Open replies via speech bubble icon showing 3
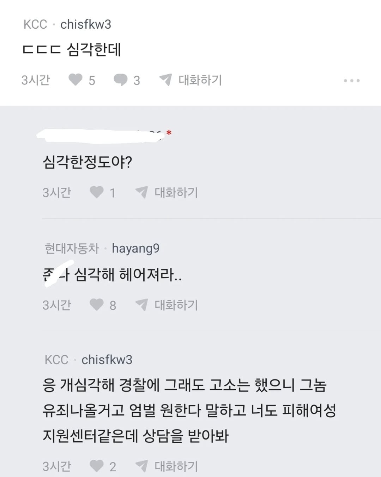The height and width of the screenshot is (477, 381). (x=120, y=80)
